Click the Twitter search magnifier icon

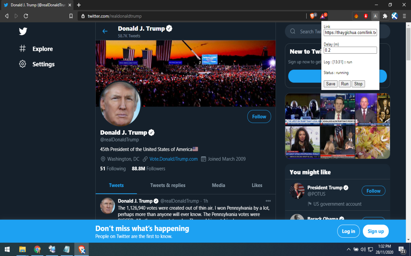[x=293, y=31]
